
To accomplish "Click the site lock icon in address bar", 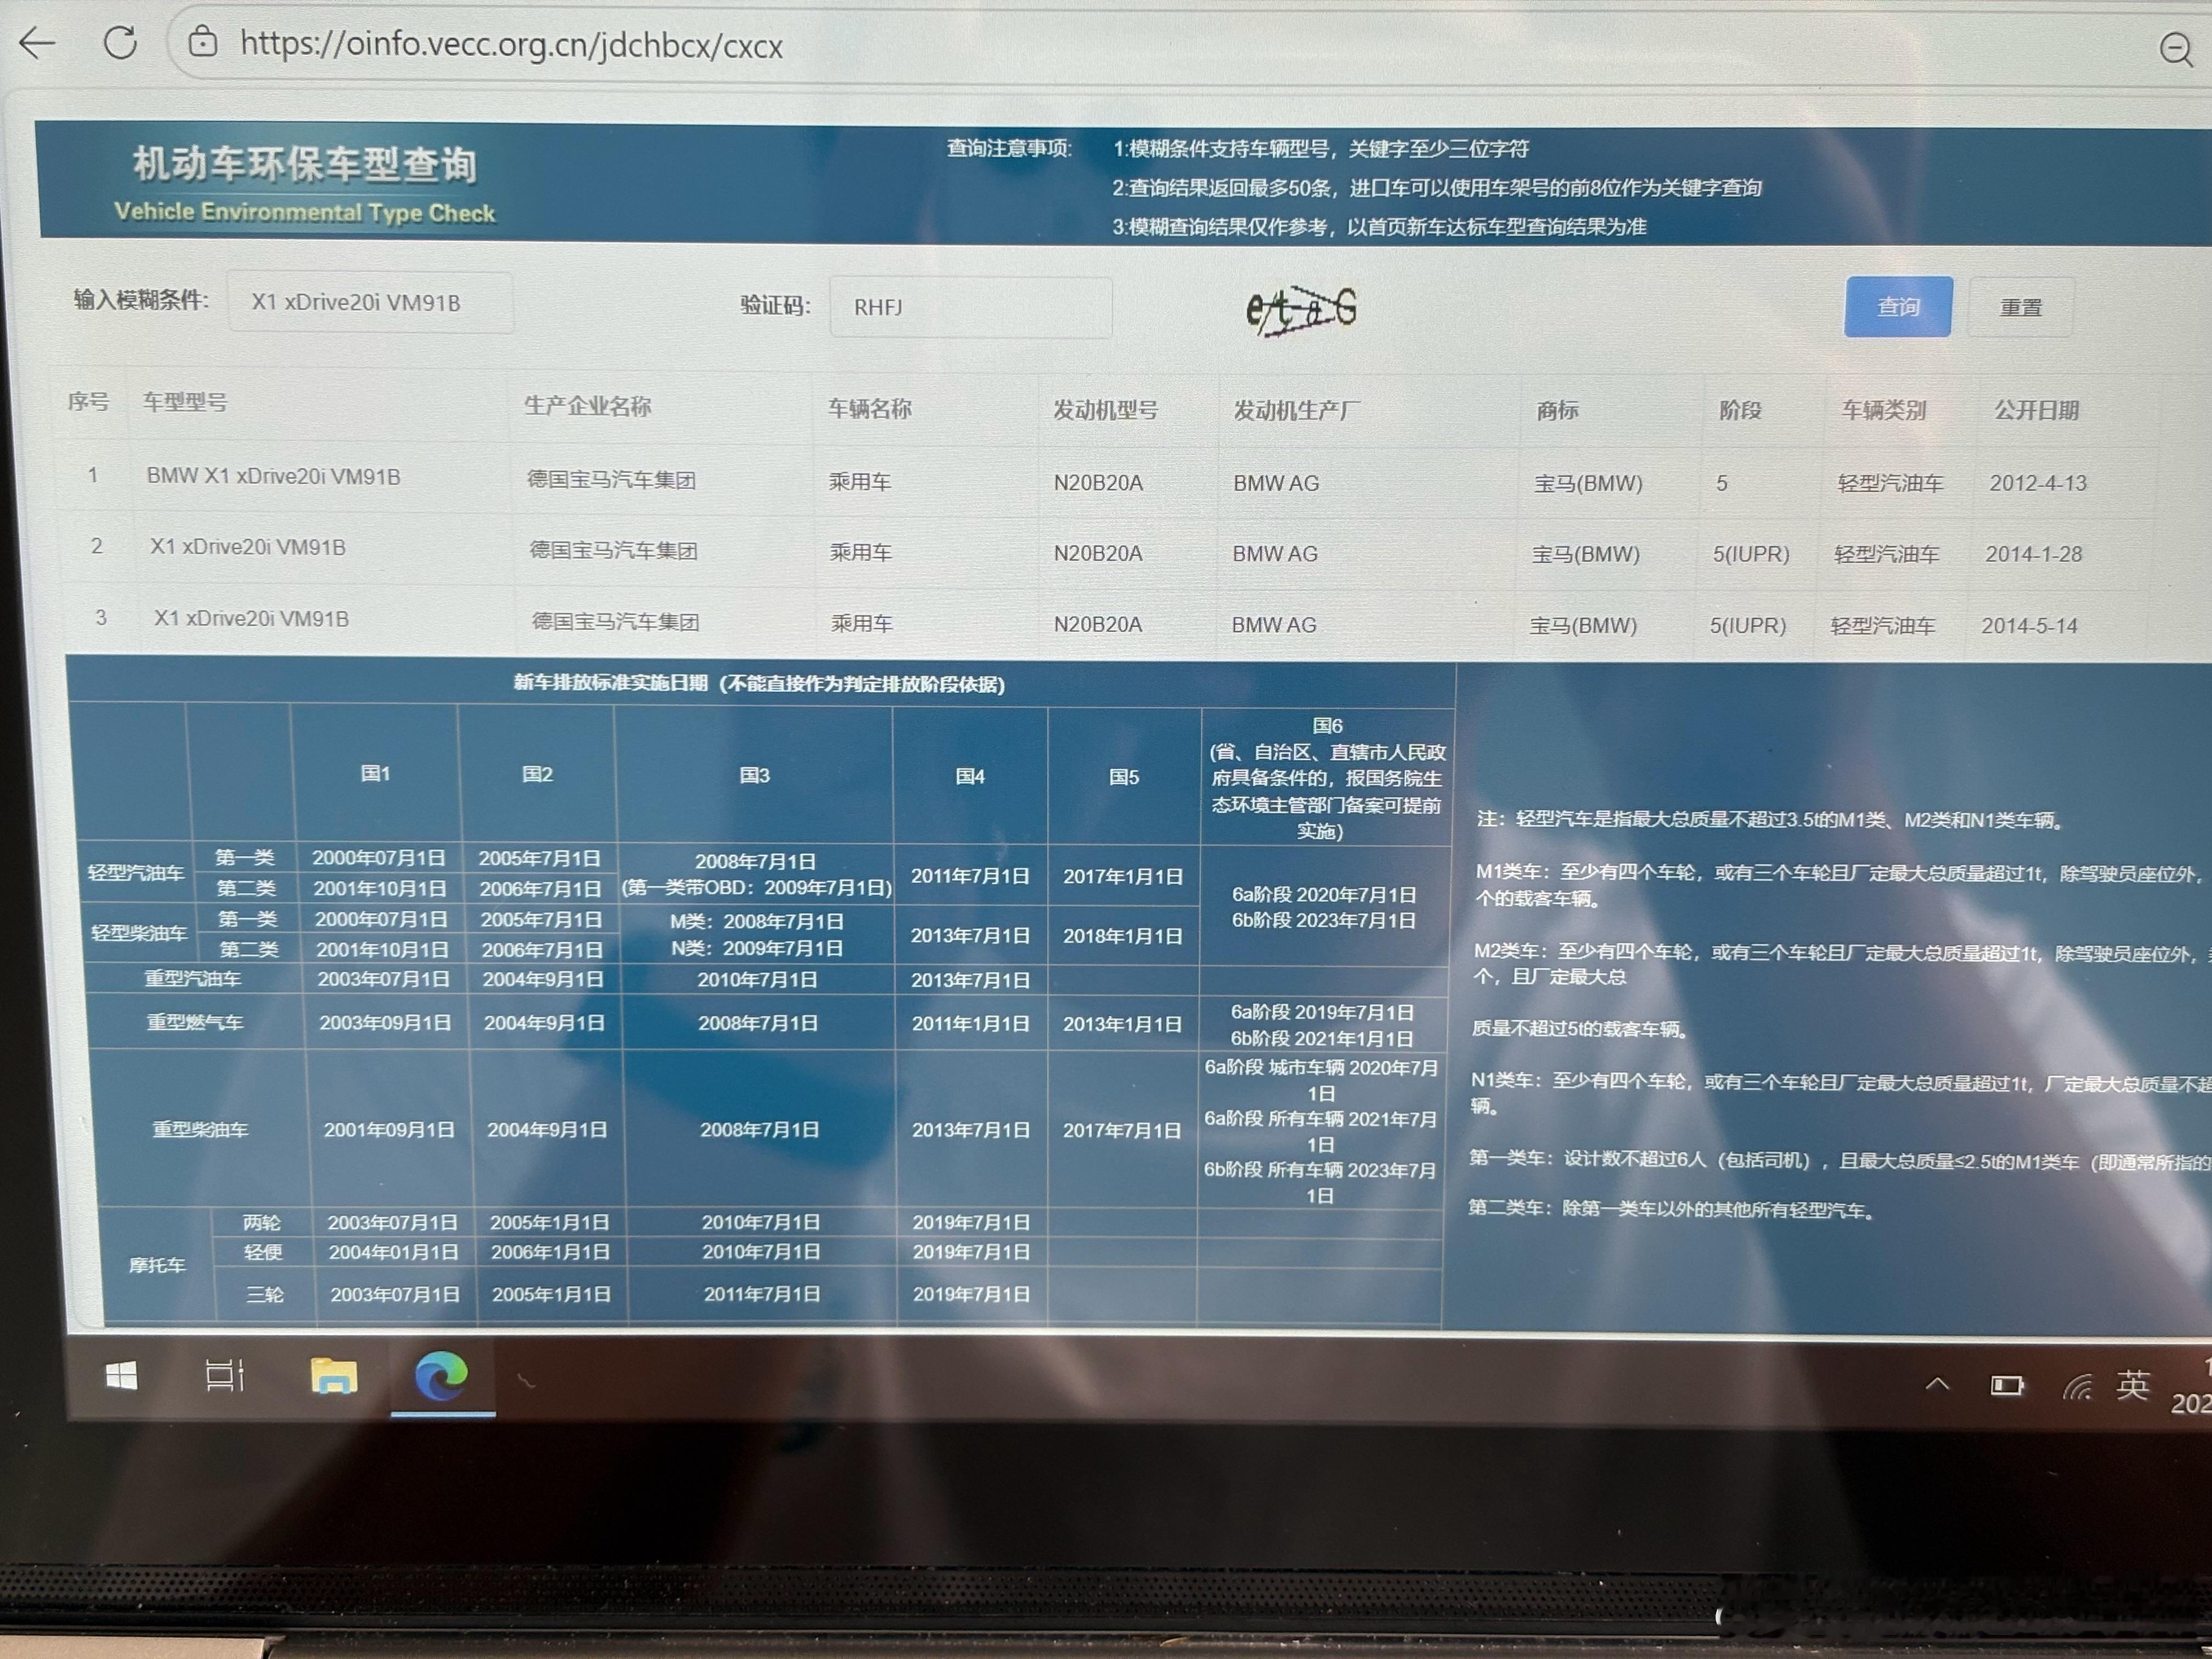I will 203,43.
